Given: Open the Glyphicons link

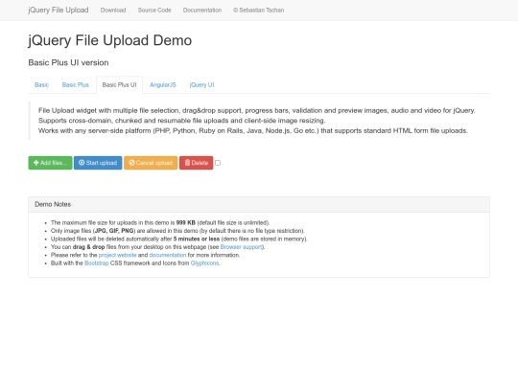Looking at the screenshot, I should click(205, 263).
